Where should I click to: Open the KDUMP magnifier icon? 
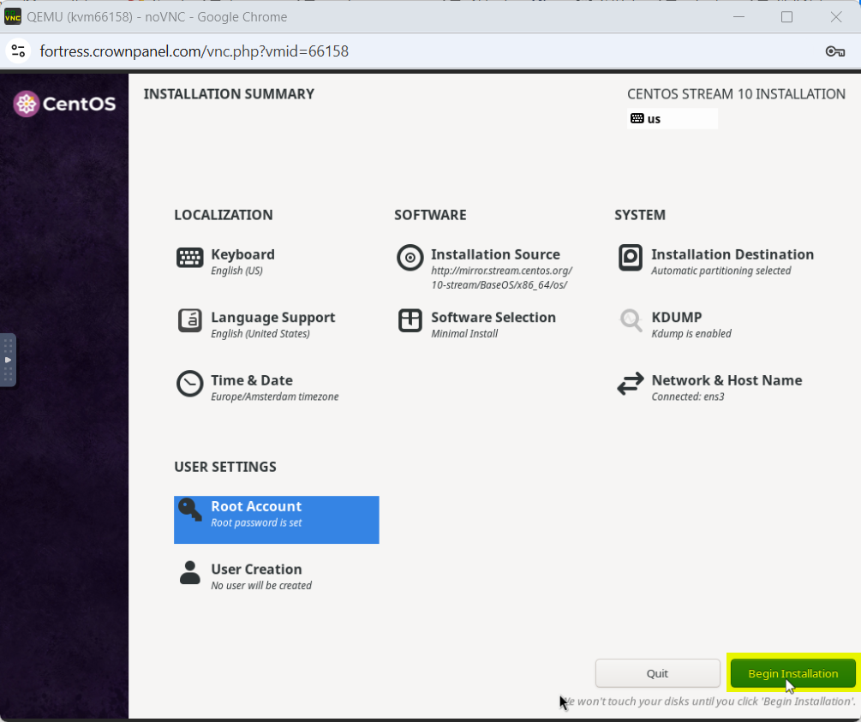(x=631, y=320)
